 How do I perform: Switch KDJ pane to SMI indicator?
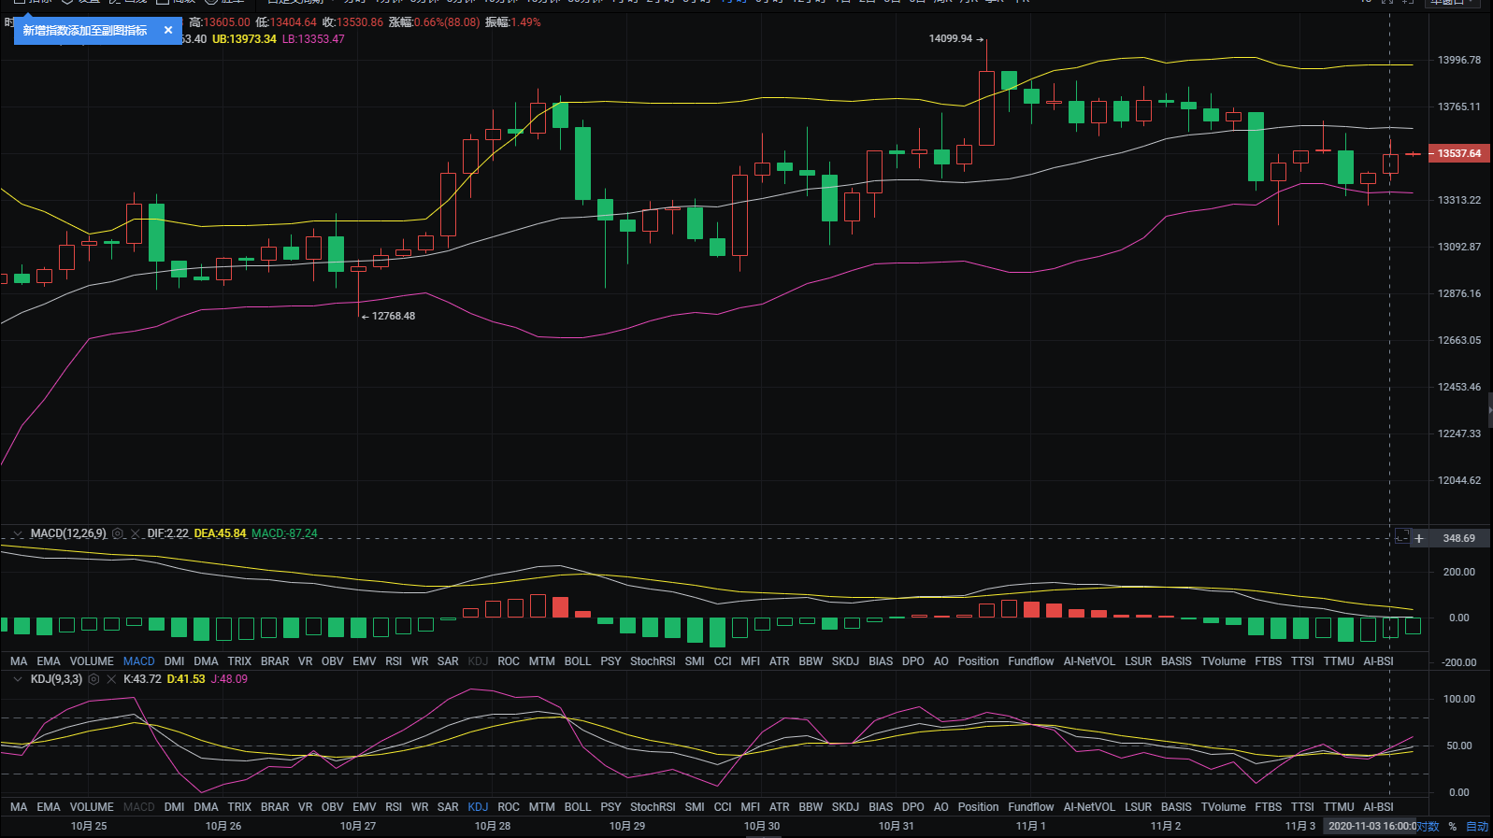point(695,807)
